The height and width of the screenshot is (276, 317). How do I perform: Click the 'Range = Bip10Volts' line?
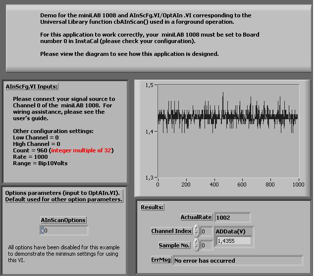[40, 163]
